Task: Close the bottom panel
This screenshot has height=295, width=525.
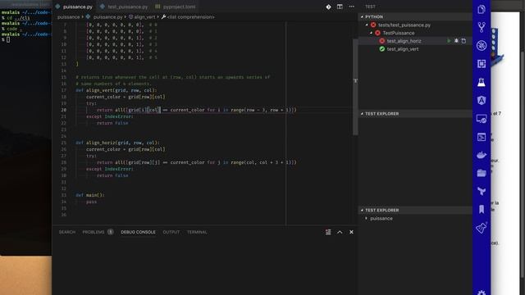Action: pyautogui.click(x=351, y=232)
